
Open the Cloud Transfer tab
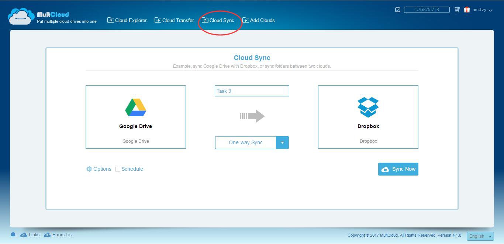[x=174, y=20]
